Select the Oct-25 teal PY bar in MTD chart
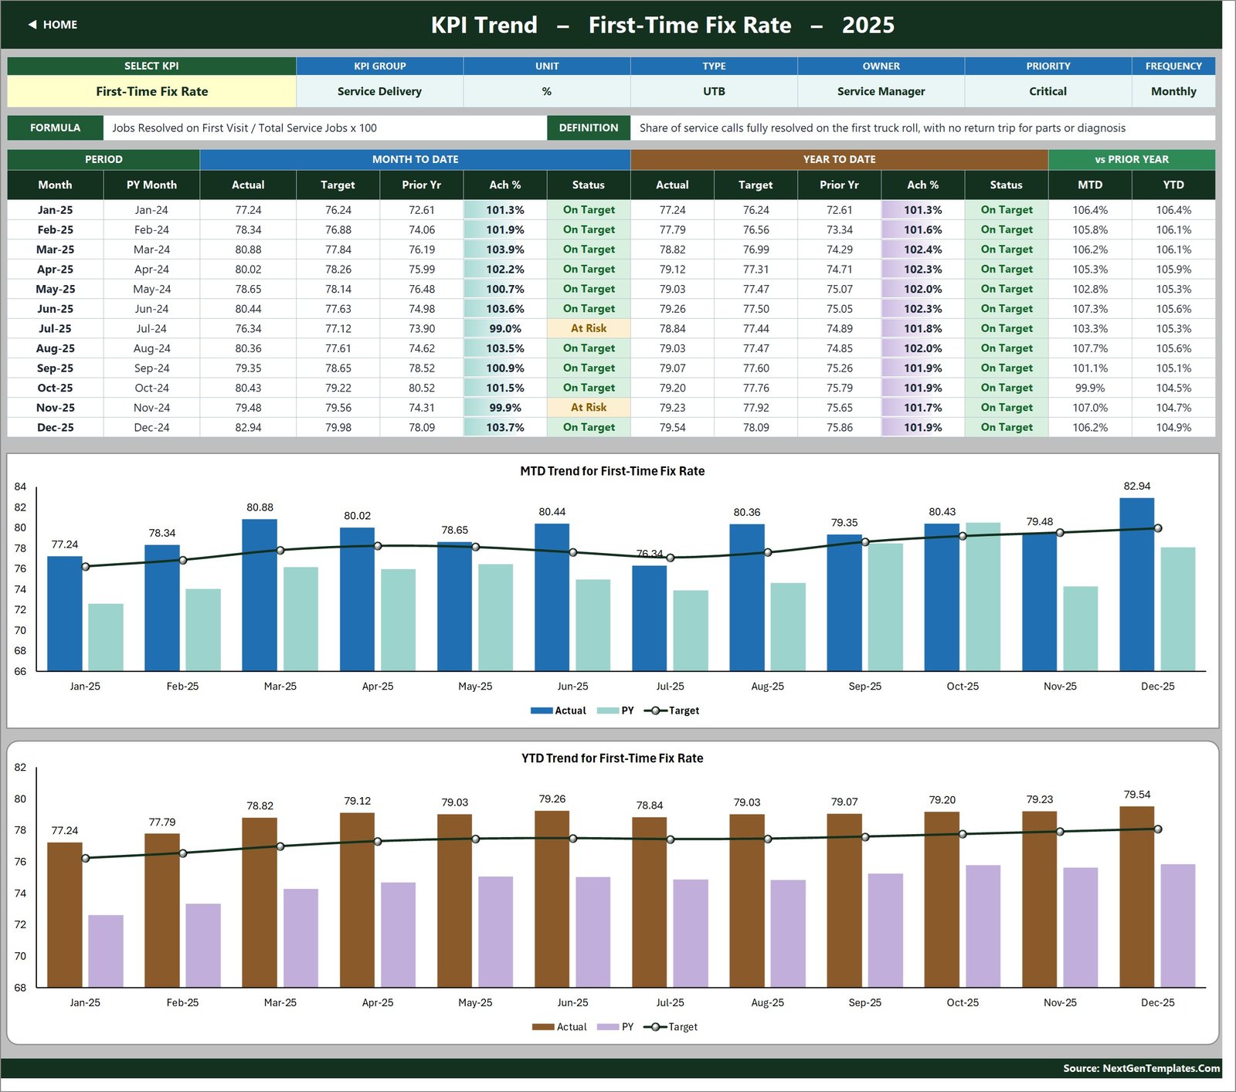Screen dimensions: 1236x1092 (x=983, y=596)
